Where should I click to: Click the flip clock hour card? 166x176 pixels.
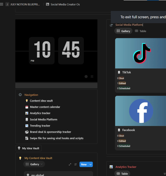pyautogui.click(x=41, y=51)
